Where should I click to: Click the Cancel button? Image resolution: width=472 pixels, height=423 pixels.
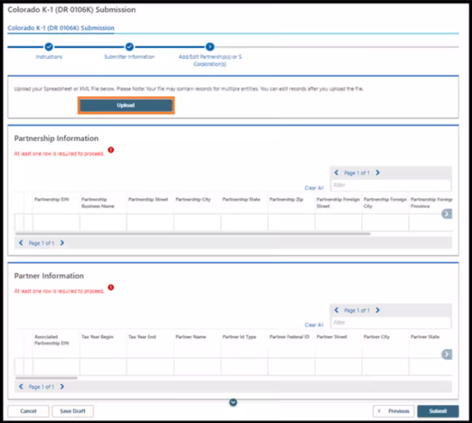click(x=28, y=411)
